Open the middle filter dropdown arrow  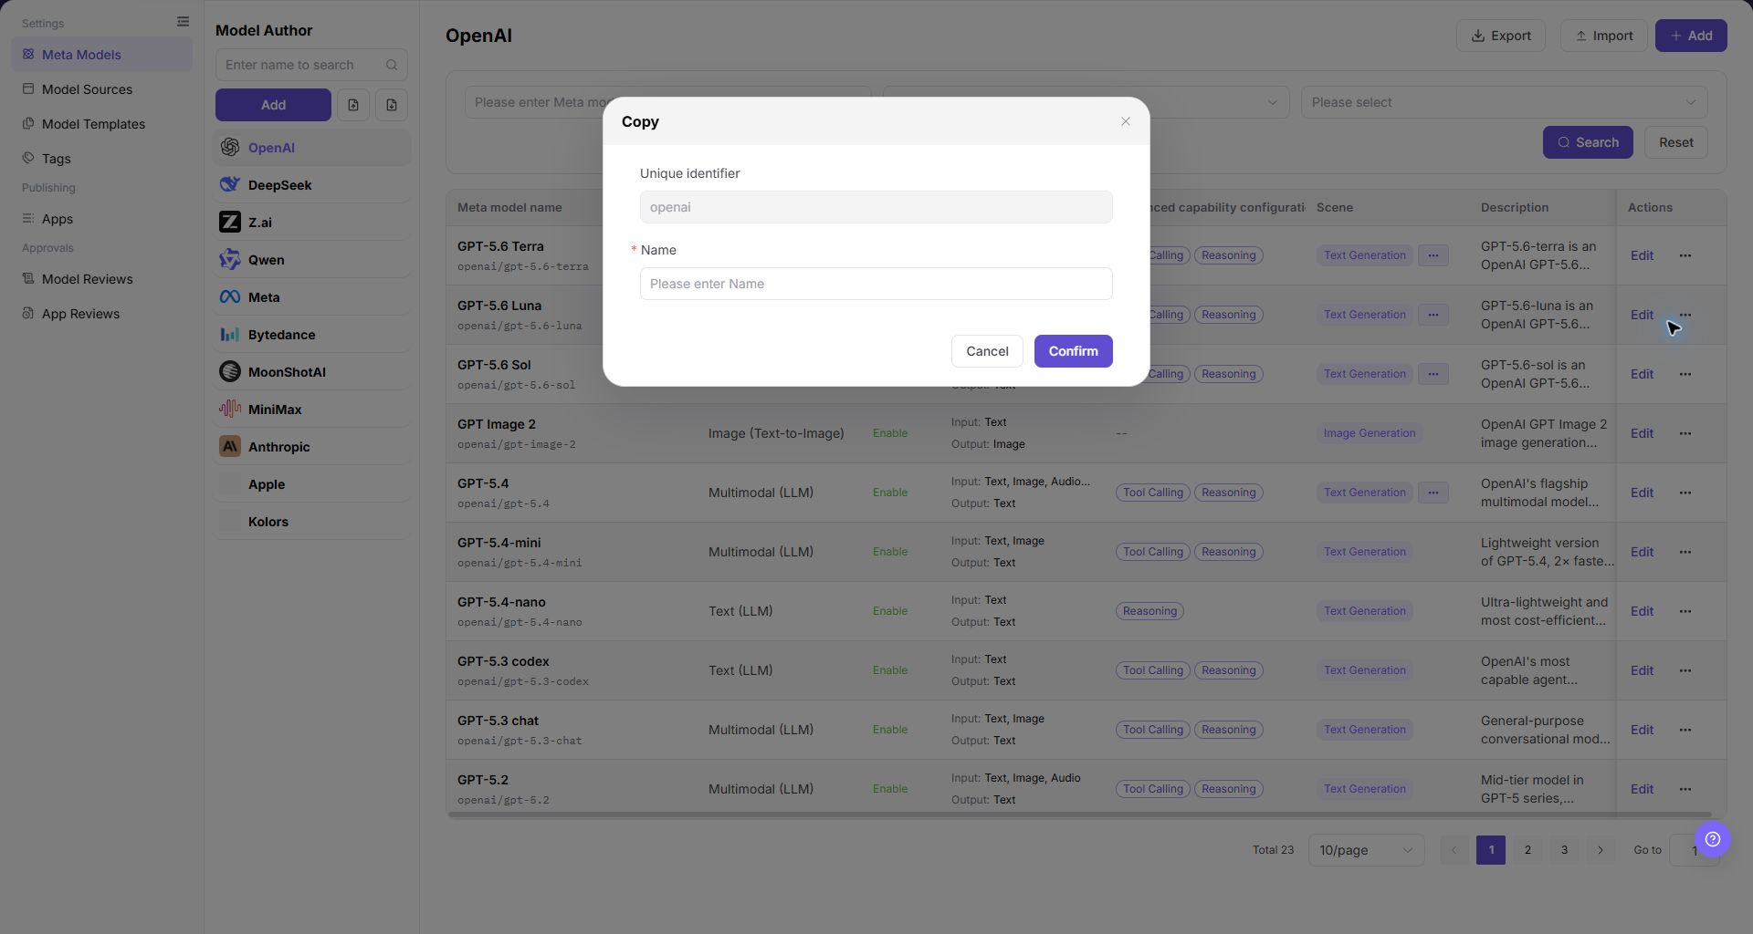(x=1272, y=102)
